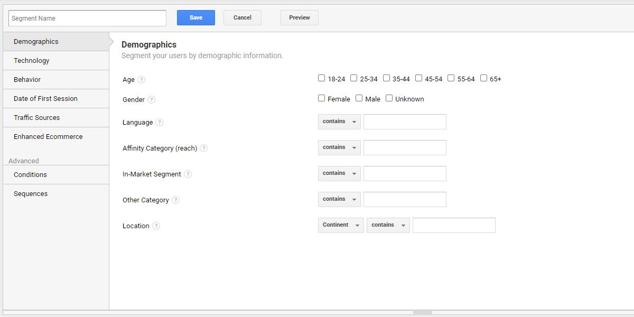The width and height of the screenshot is (634, 317).
Task: Expand the Location Continent dropdown
Action: pos(341,225)
